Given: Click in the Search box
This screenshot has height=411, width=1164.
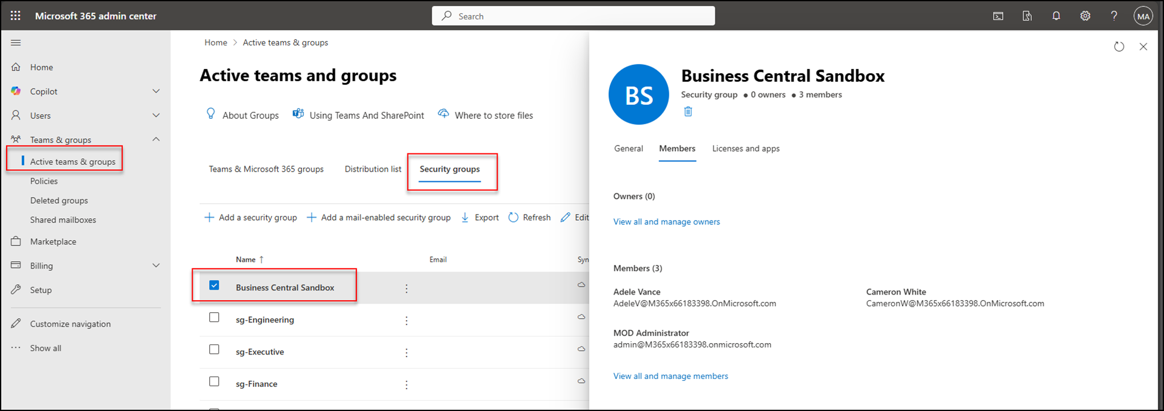Looking at the screenshot, I should 574,16.
